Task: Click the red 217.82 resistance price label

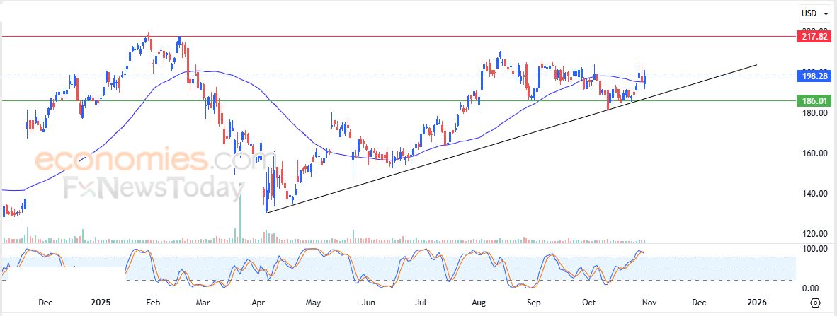Action: point(812,36)
